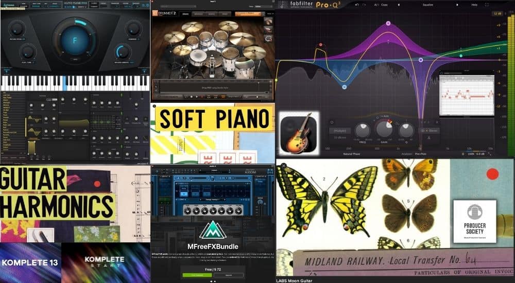Image resolution: width=515 pixels, height=283 pixels.
Task: Click the stop button in EZdrummer transport
Action: (192, 97)
